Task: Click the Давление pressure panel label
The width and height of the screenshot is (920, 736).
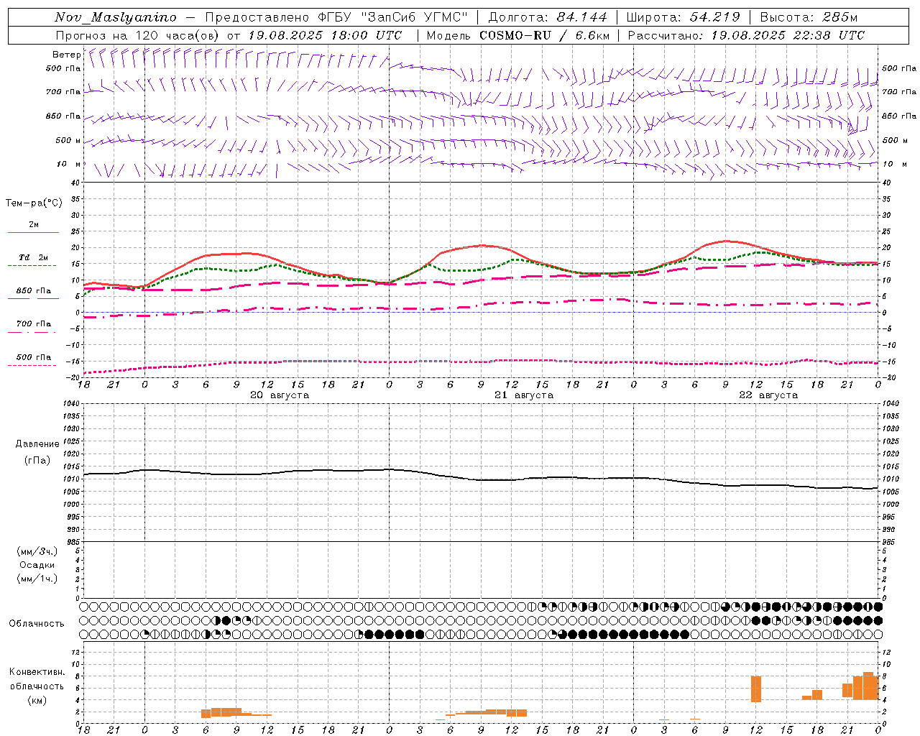Action: click(37, 443)
